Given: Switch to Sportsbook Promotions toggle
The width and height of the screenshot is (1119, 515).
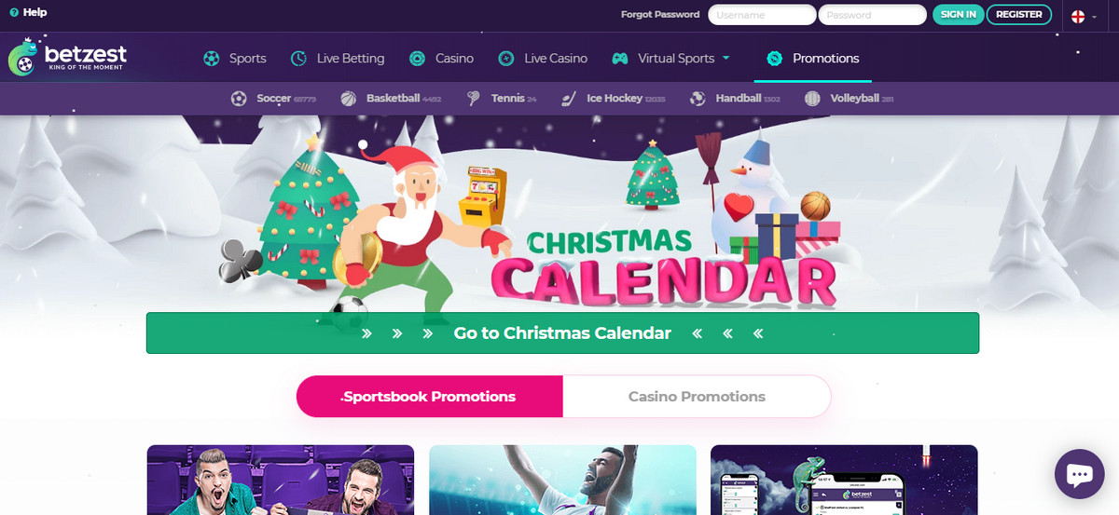Looking at the screenshot, I should [x=430, y=397].
